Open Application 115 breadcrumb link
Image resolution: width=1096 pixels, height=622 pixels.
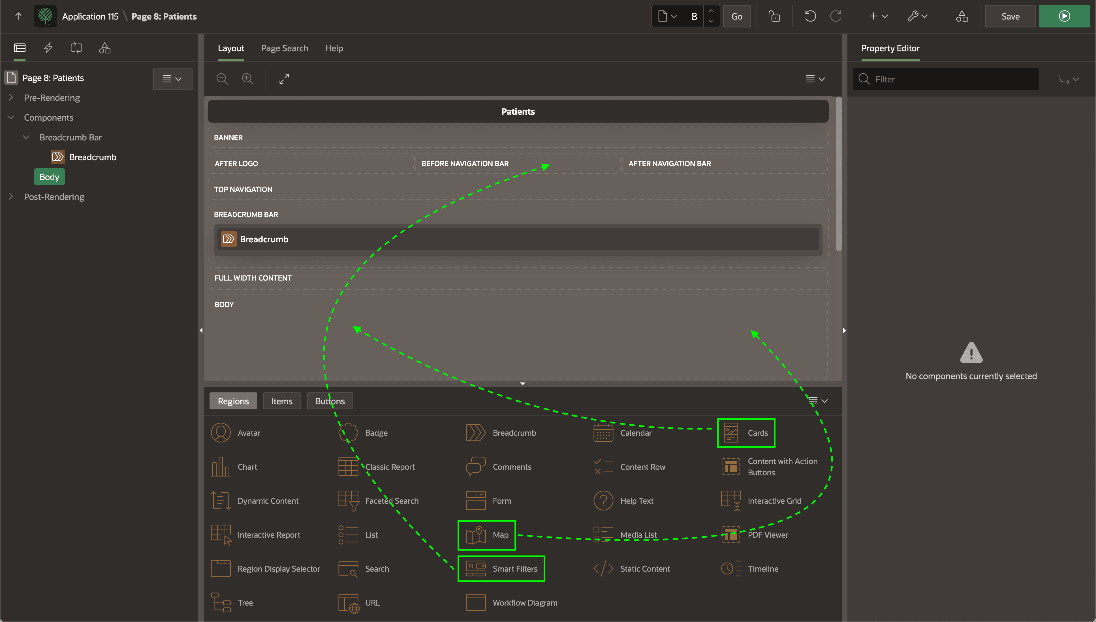pyautogui.click(x=90, y=16)
